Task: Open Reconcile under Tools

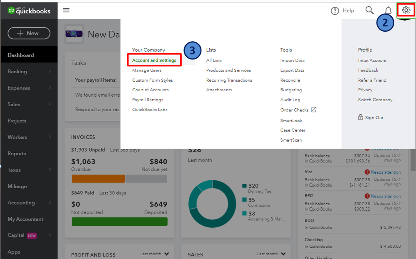Action: (290, 80)
